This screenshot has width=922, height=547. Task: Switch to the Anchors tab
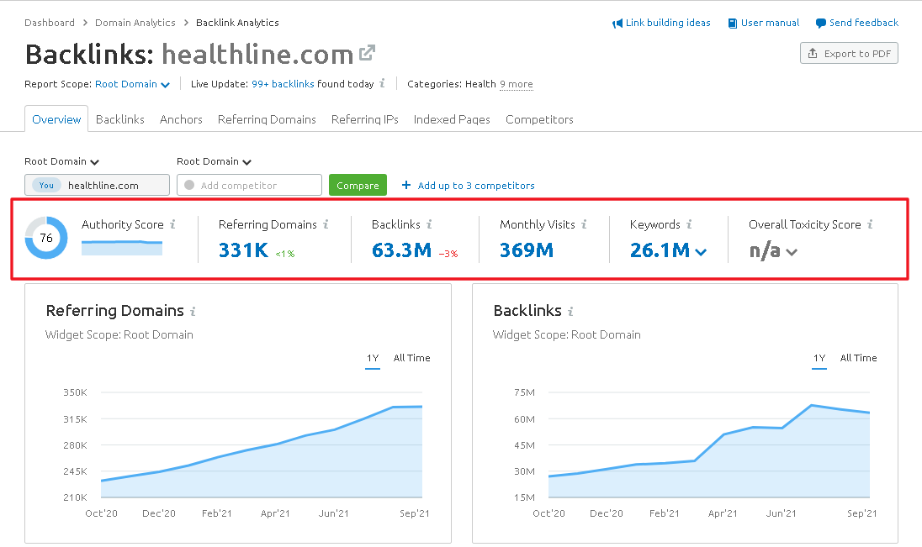[181, 119]
